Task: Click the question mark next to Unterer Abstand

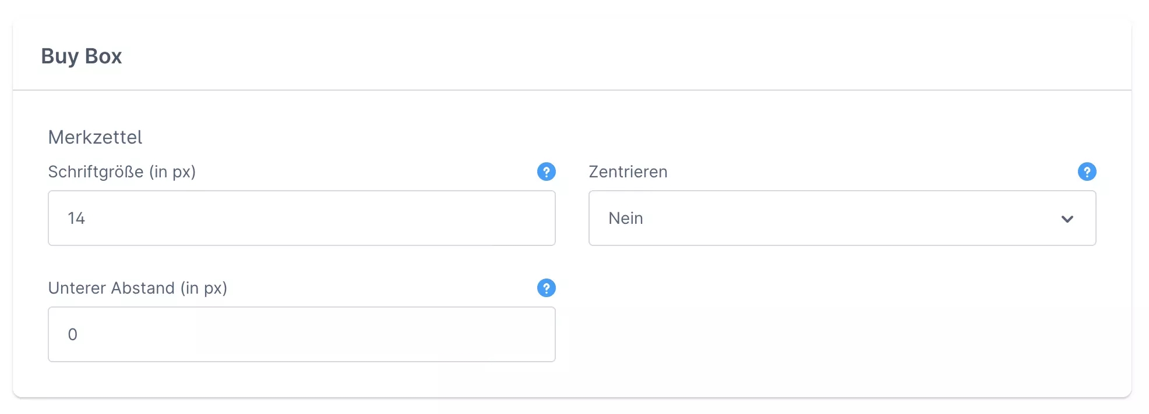Action: click(x=546, y=288)
